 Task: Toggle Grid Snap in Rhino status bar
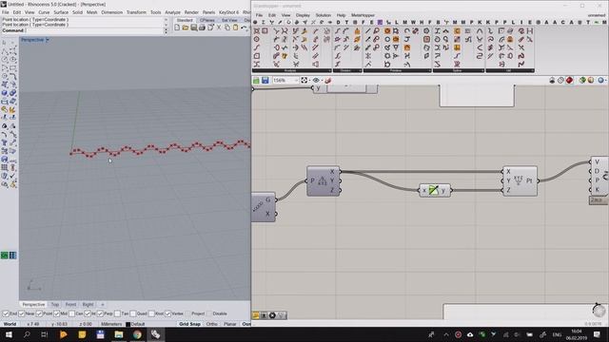pyautogui.click(x=190, y=324)
